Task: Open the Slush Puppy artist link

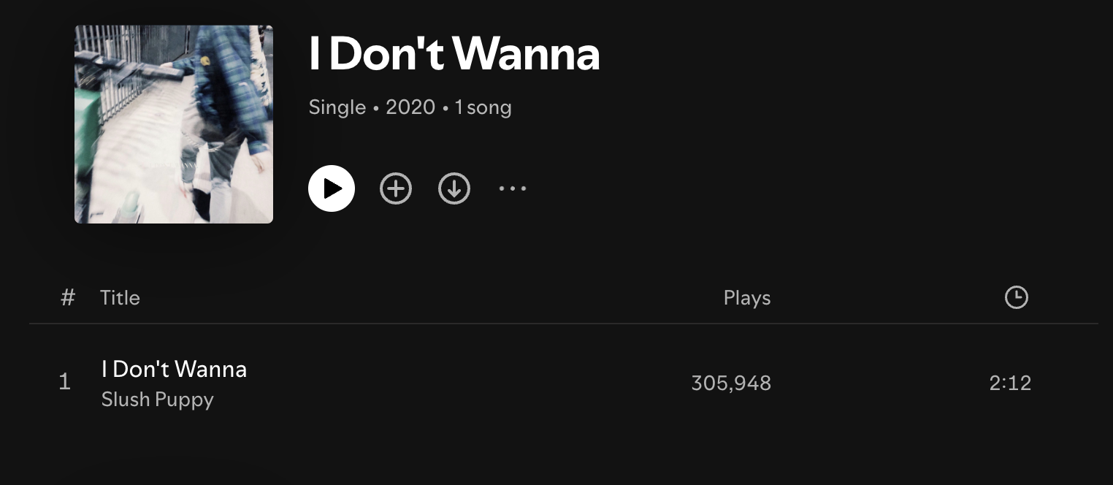Action: point(157,400)
